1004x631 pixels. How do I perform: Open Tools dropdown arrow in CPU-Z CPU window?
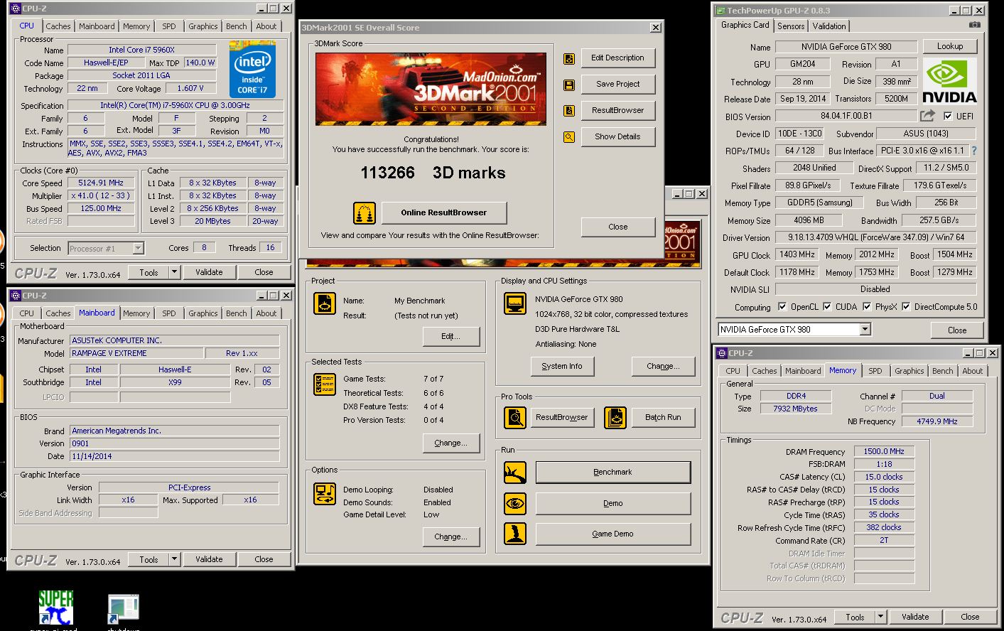(x=174, y=272)
